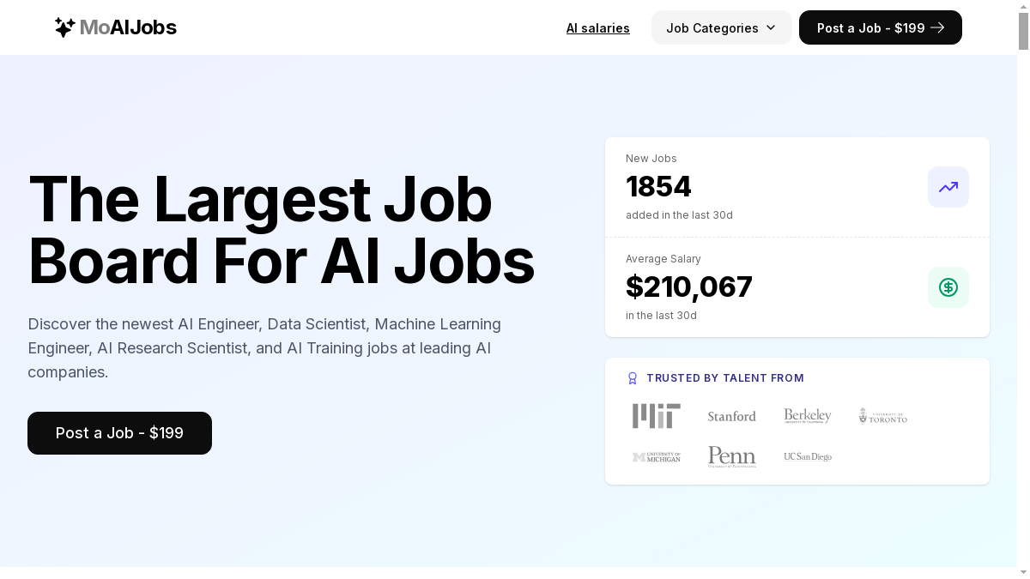1030x579 pixels.
Task: Click the green dollar icon beside Average Salary
Action: pos(948,287)
